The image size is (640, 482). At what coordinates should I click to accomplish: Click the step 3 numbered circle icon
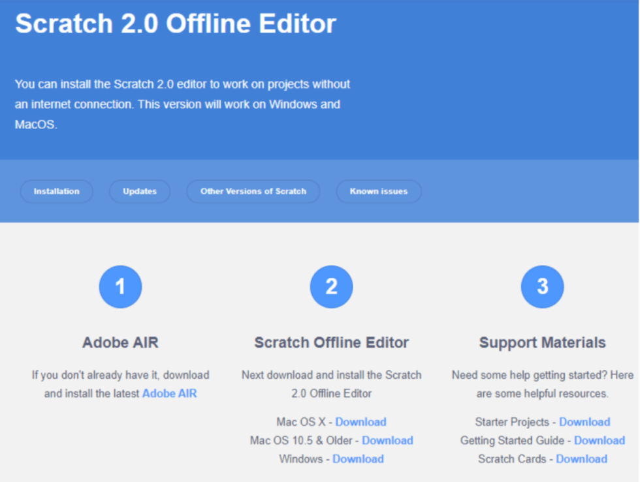tap(542, 286)
